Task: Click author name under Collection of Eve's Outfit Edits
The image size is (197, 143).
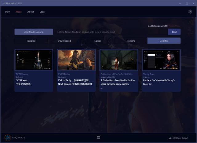Action: pyautogui.click(x=107, y=77)
